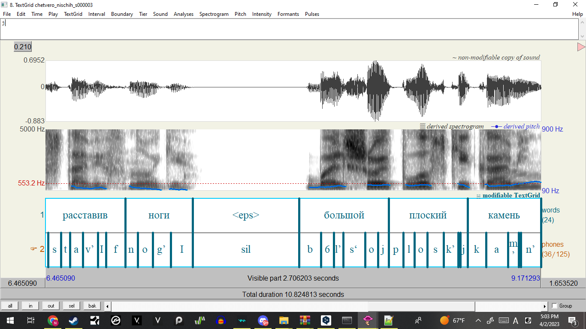This screenshot has width=586, height=329.
Task: Open the Spectrogram menu
Action: pyautogui.click(x=214, y=14)
